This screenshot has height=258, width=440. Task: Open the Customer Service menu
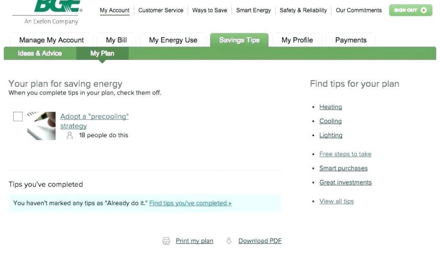[161, 10]
